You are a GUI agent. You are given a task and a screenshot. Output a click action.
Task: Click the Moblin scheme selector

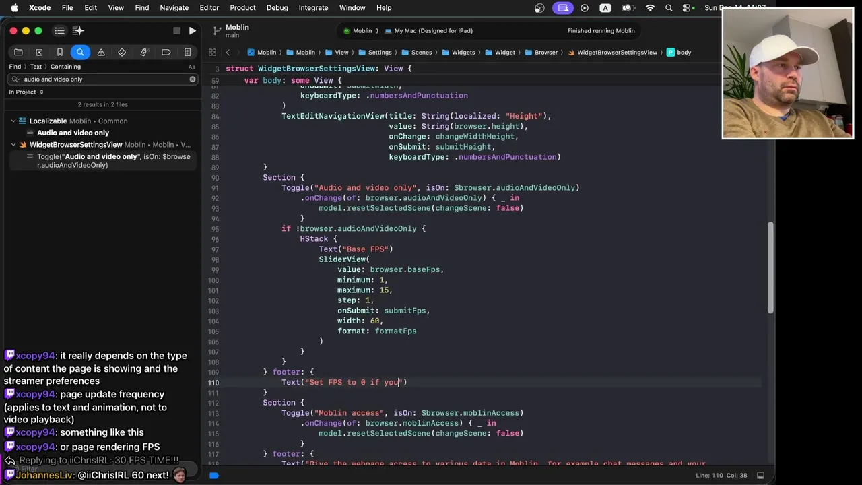coord(358,30)
